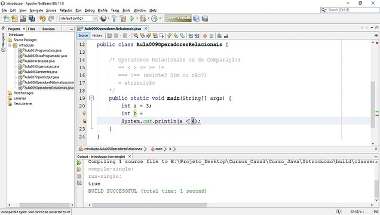This screenshot has width=380, height=215.
Task: Click the Find Next Occurrence icon
Action: pos(149,36)
